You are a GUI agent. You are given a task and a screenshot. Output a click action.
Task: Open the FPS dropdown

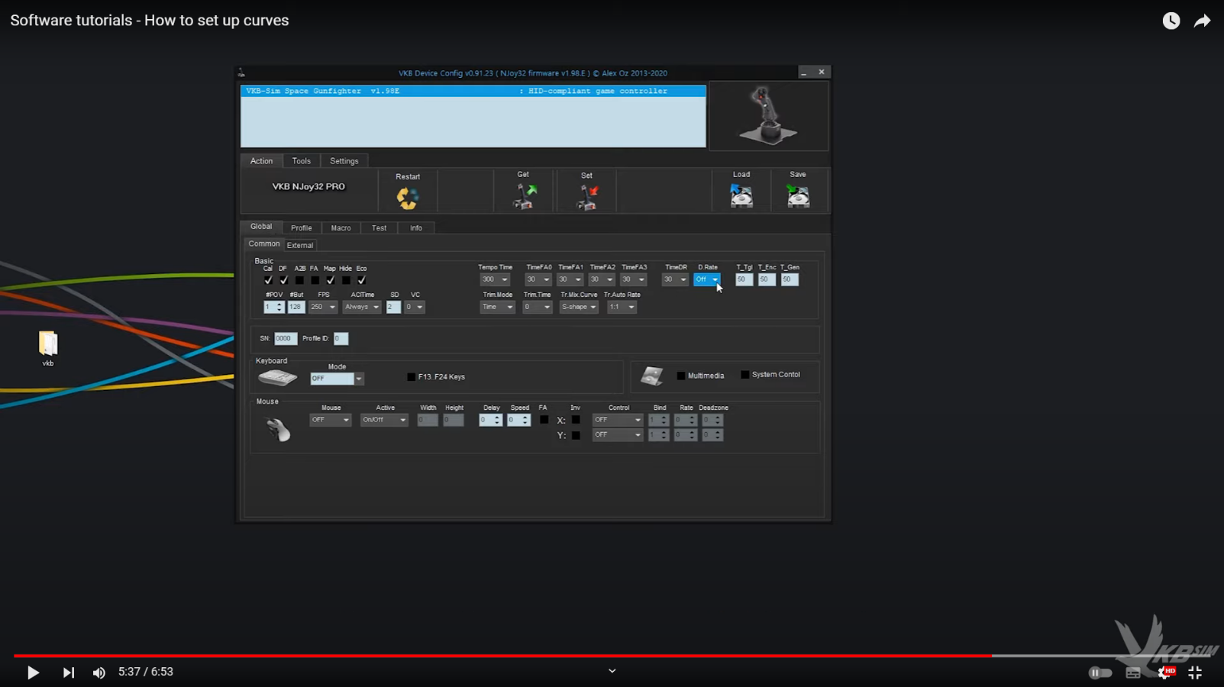[x=323, y=307]
